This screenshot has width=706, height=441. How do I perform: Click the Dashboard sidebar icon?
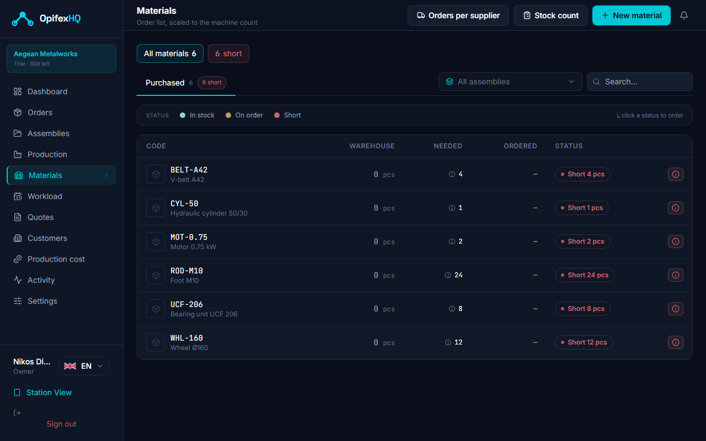tap(18, 92)
